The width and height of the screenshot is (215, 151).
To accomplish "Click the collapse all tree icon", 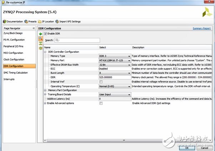I will [x=40, y=43].
